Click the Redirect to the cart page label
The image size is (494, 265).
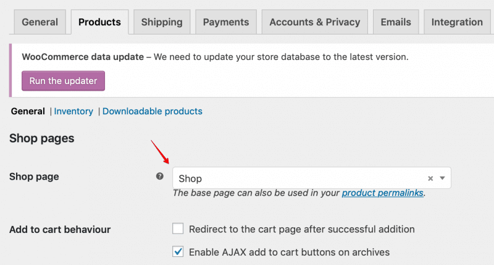[301, 229]
